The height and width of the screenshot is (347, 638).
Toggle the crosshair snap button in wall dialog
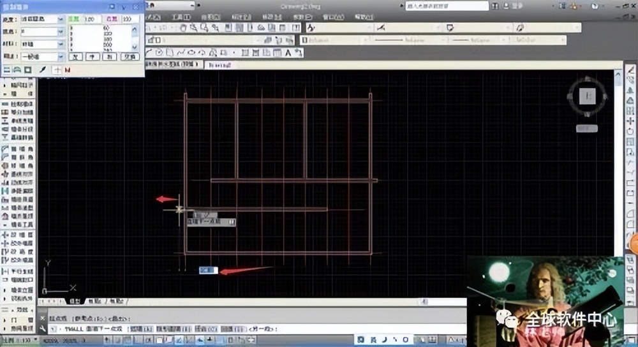click(x=57, y=69)
